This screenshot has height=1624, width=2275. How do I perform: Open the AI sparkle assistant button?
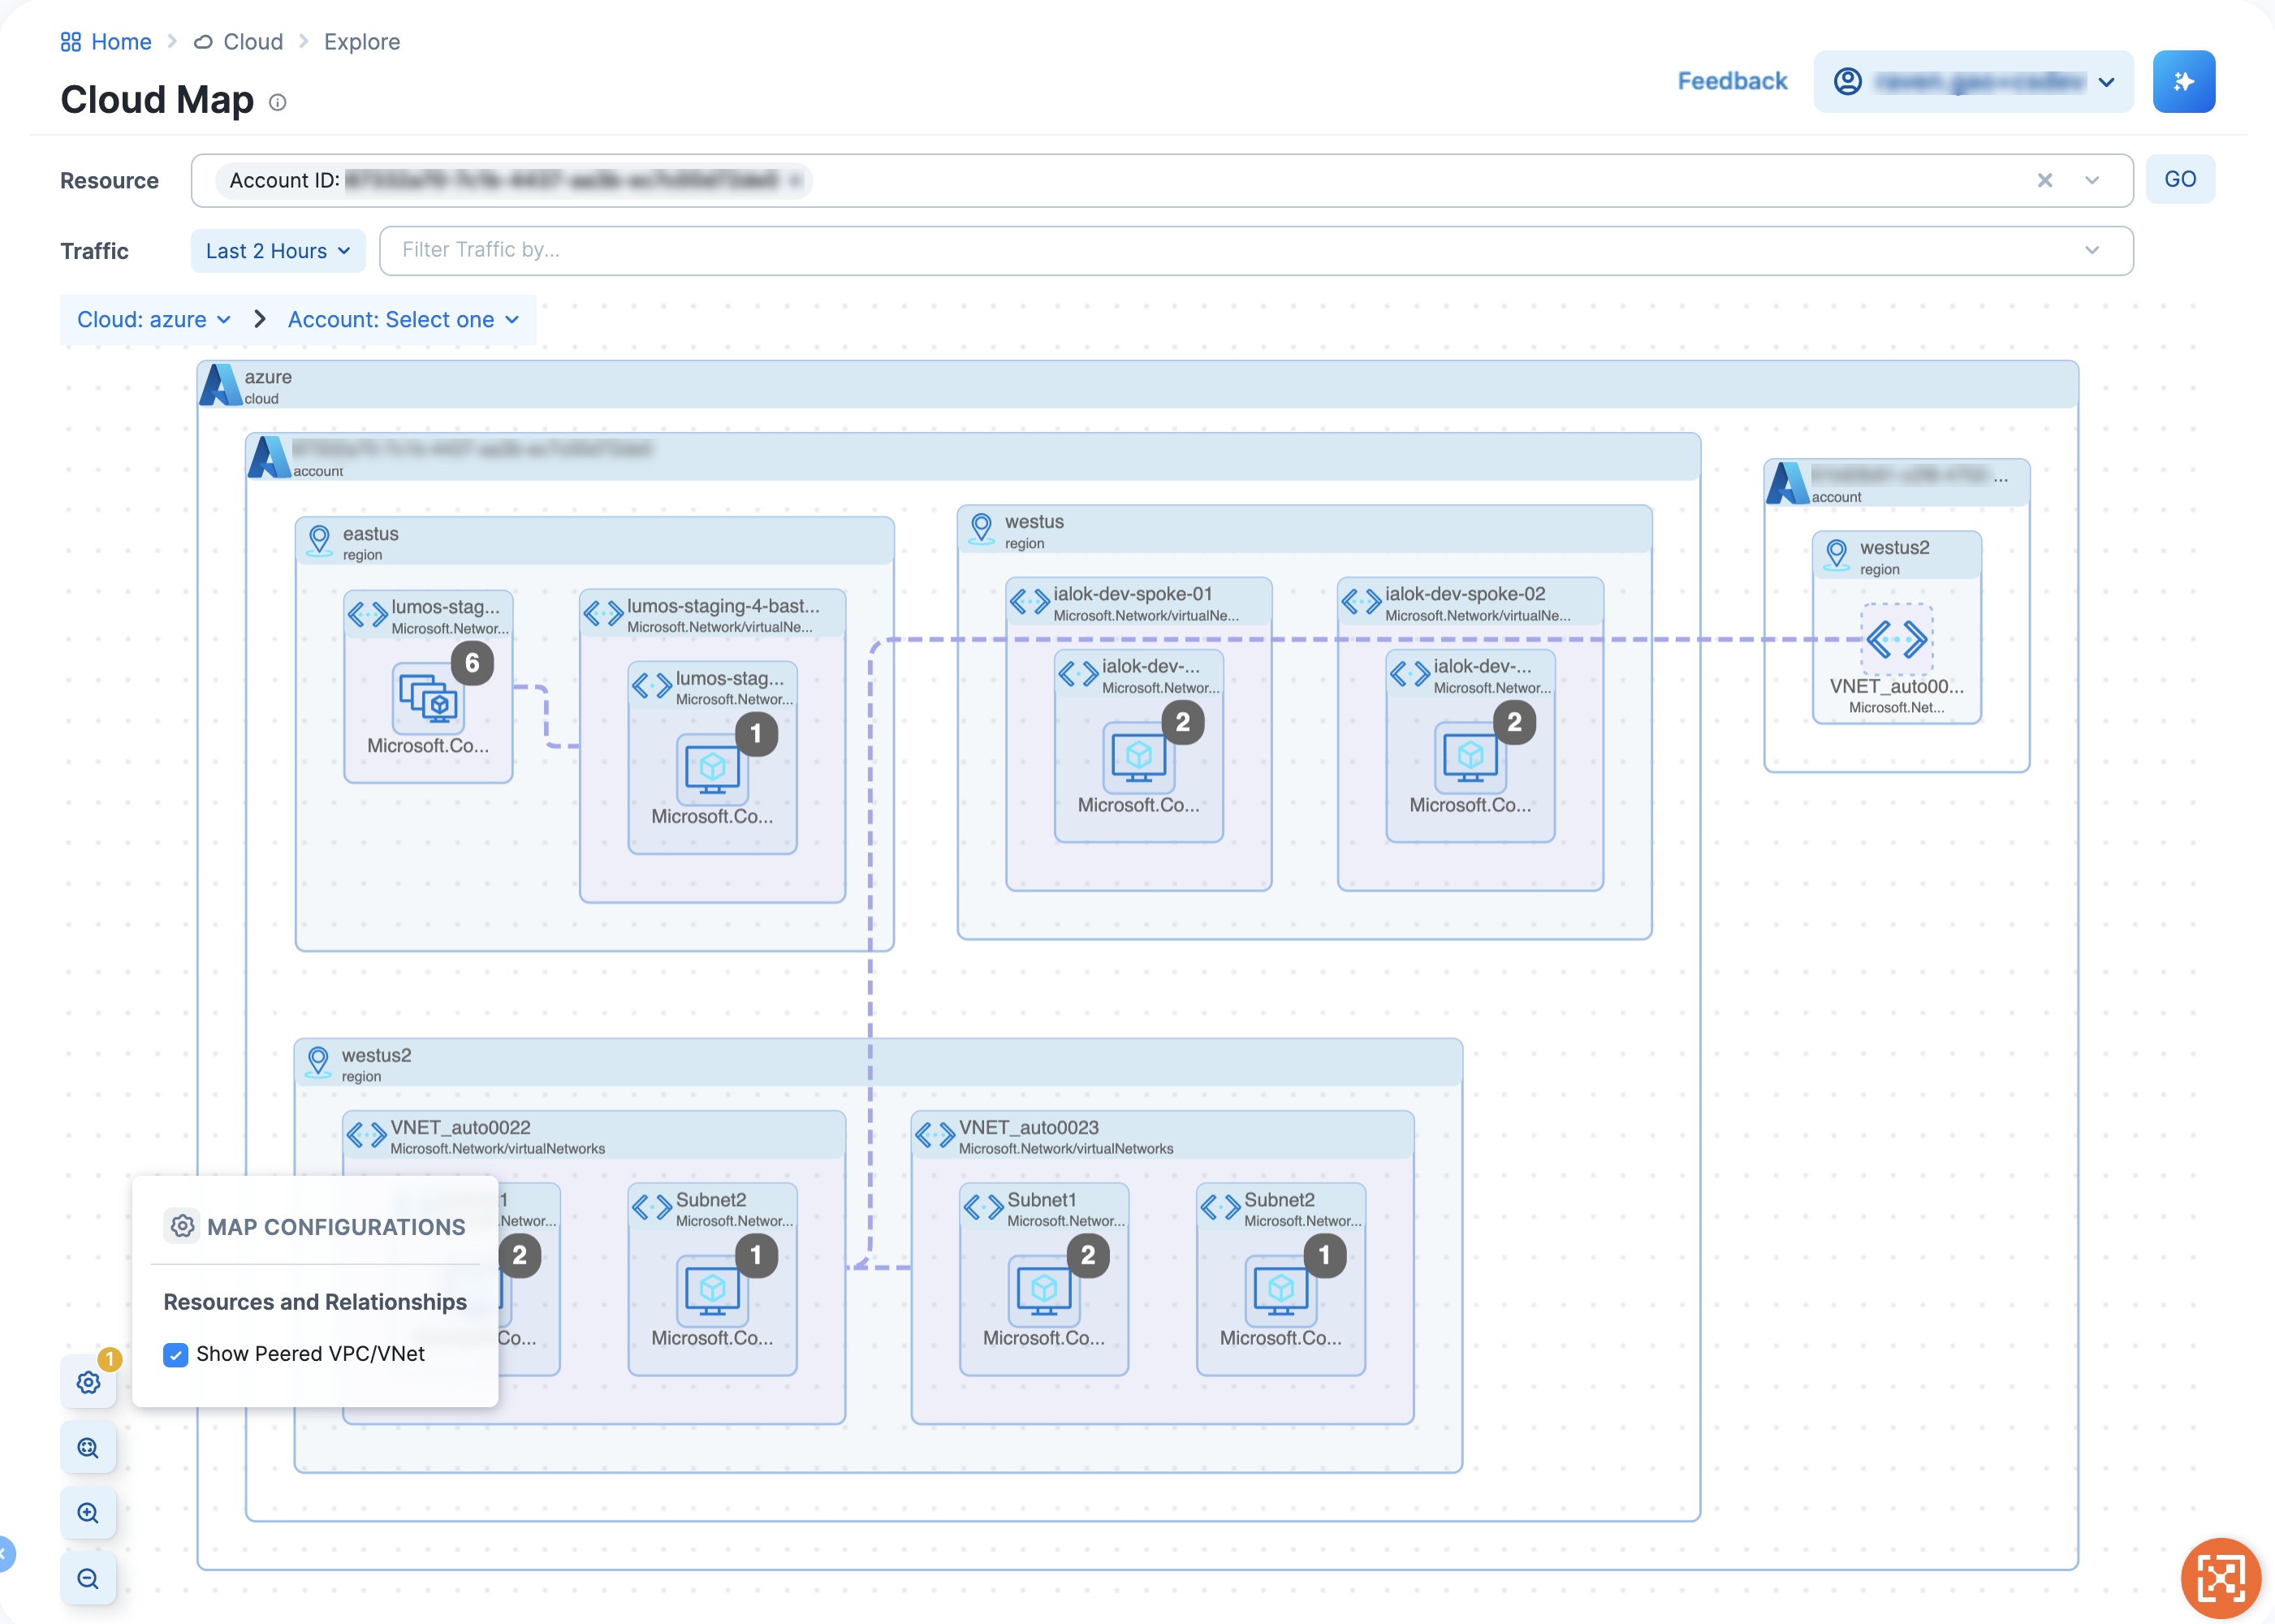pyautogui.click(x=2184, y=81)
